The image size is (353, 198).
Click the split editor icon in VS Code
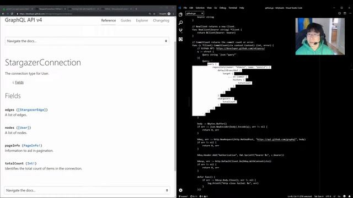coord(345,13)
